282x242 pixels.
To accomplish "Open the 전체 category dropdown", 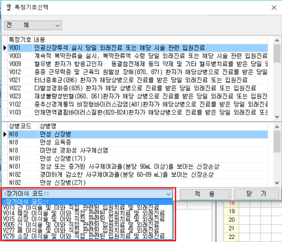I will (33, 25).
